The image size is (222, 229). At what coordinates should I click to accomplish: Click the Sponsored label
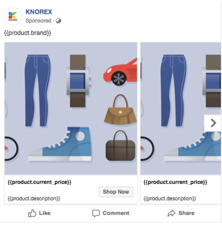tap(38, 21)
